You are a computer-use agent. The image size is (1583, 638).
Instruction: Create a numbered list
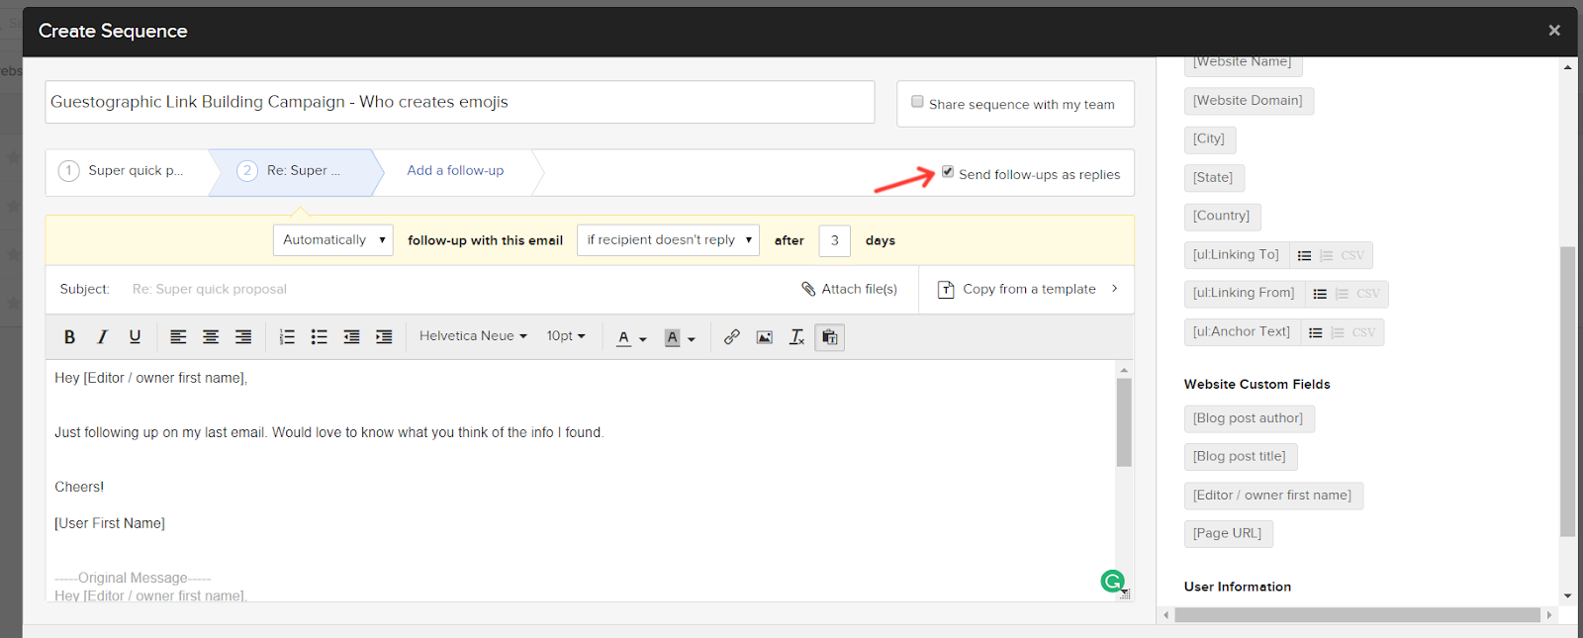click(287, 337)
